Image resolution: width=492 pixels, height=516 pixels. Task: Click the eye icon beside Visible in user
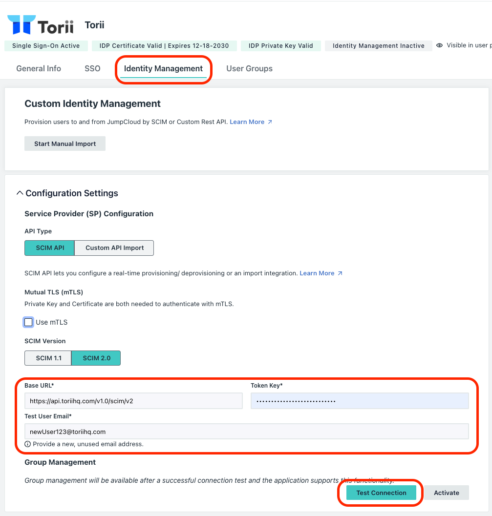click(x=439, y=45)
